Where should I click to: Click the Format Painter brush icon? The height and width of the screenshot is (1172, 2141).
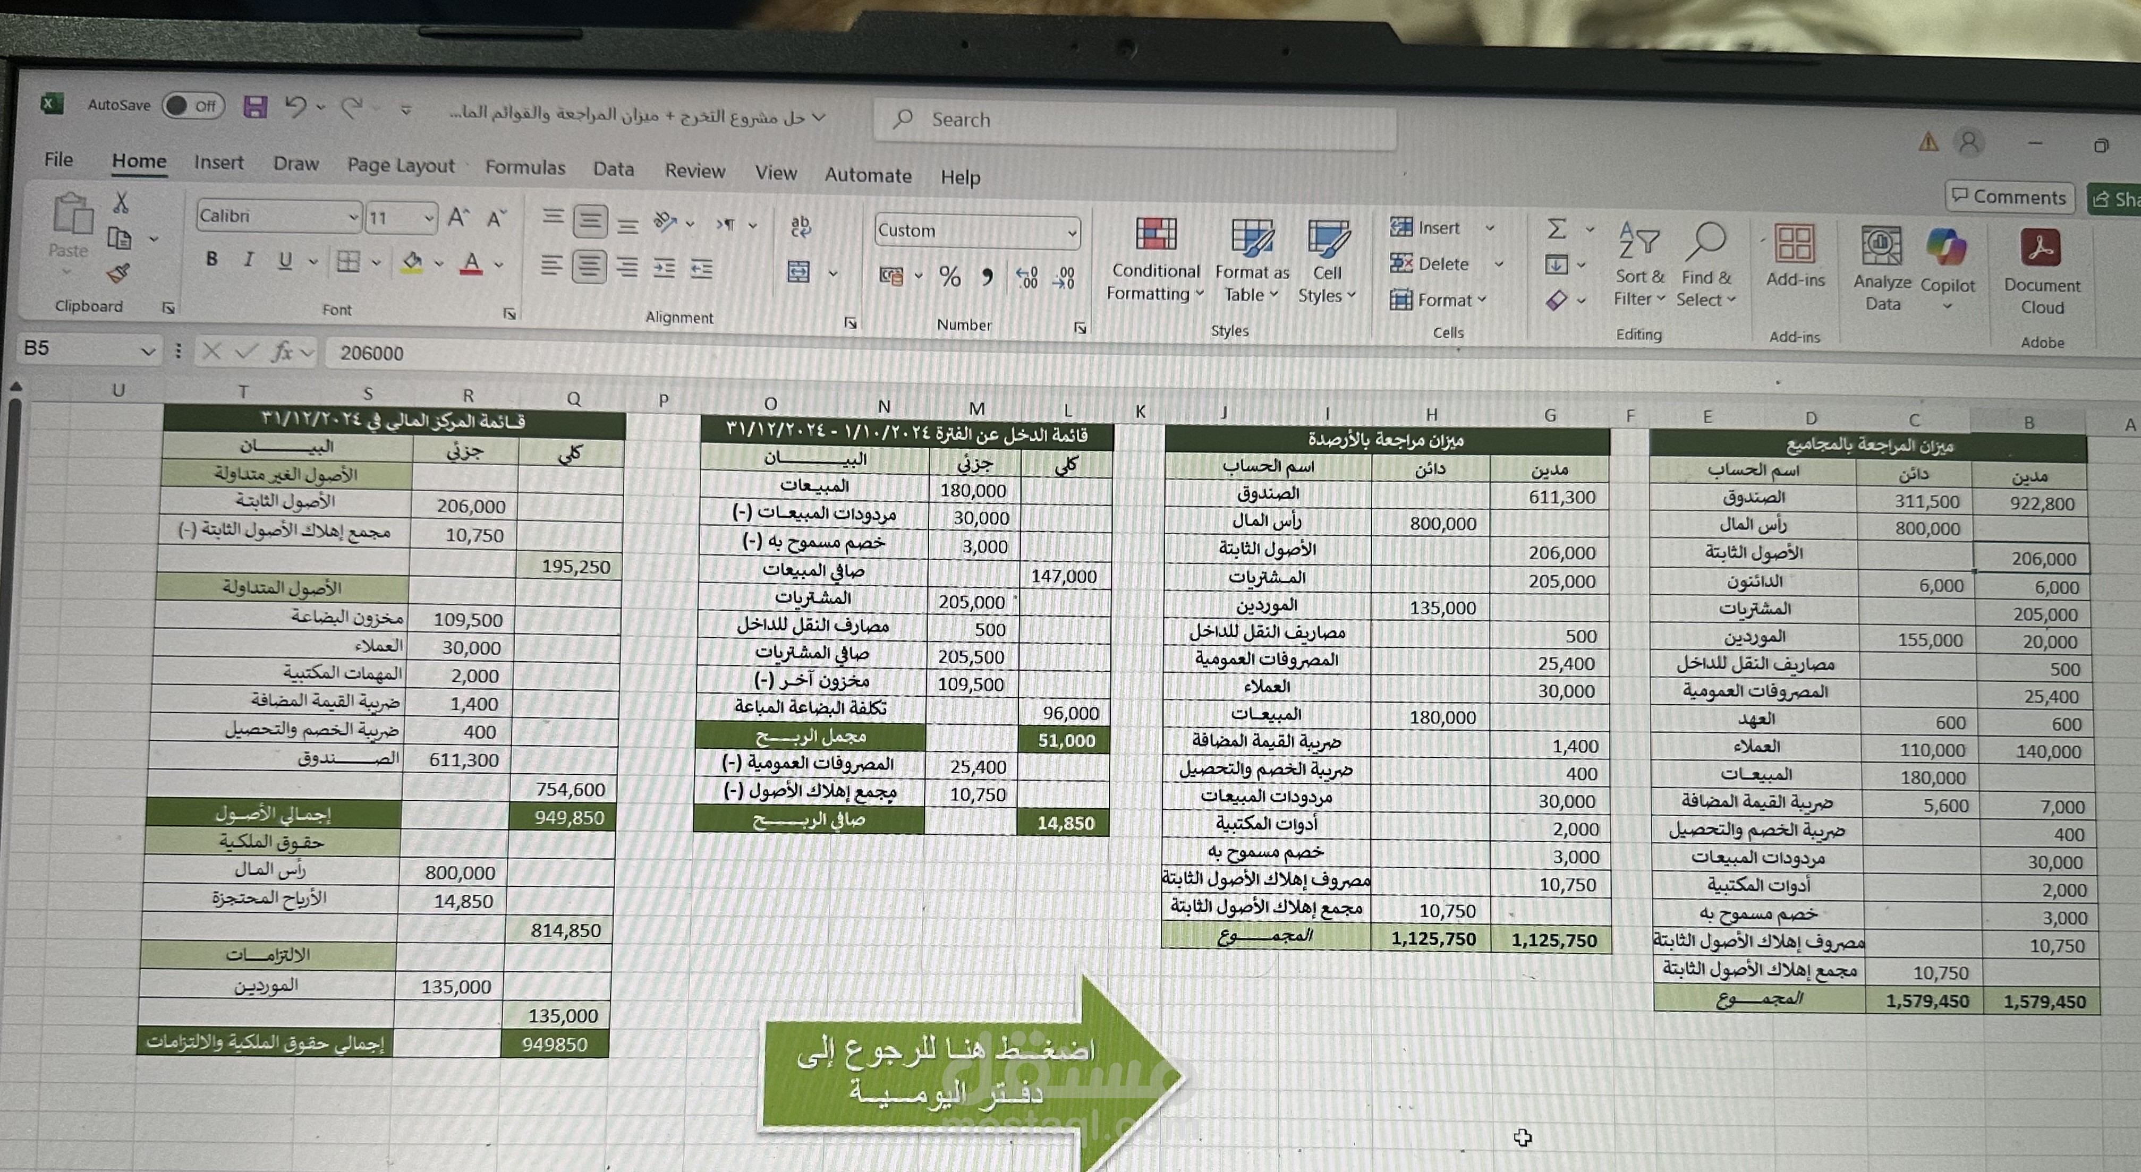pyautogui.click(x=119, y=273)
